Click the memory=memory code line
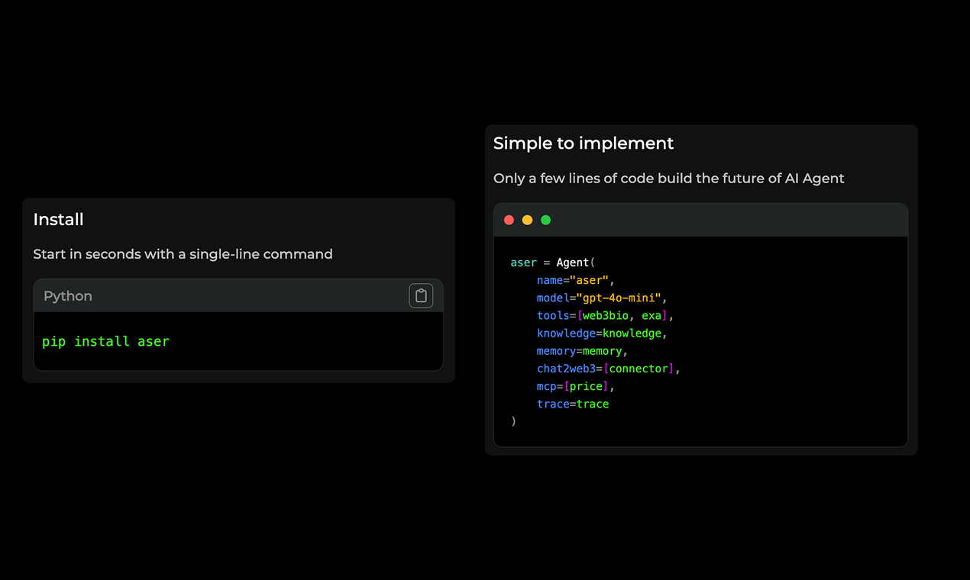 pyautogui.click(x=582, y=351)
